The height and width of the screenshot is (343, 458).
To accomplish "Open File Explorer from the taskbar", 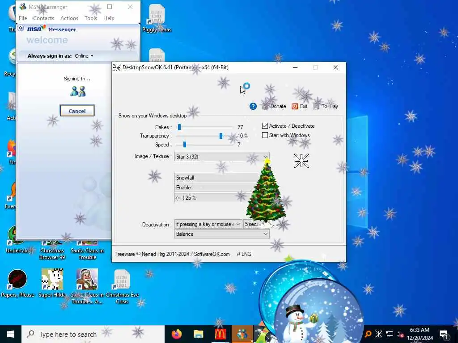I will [198, 334].
